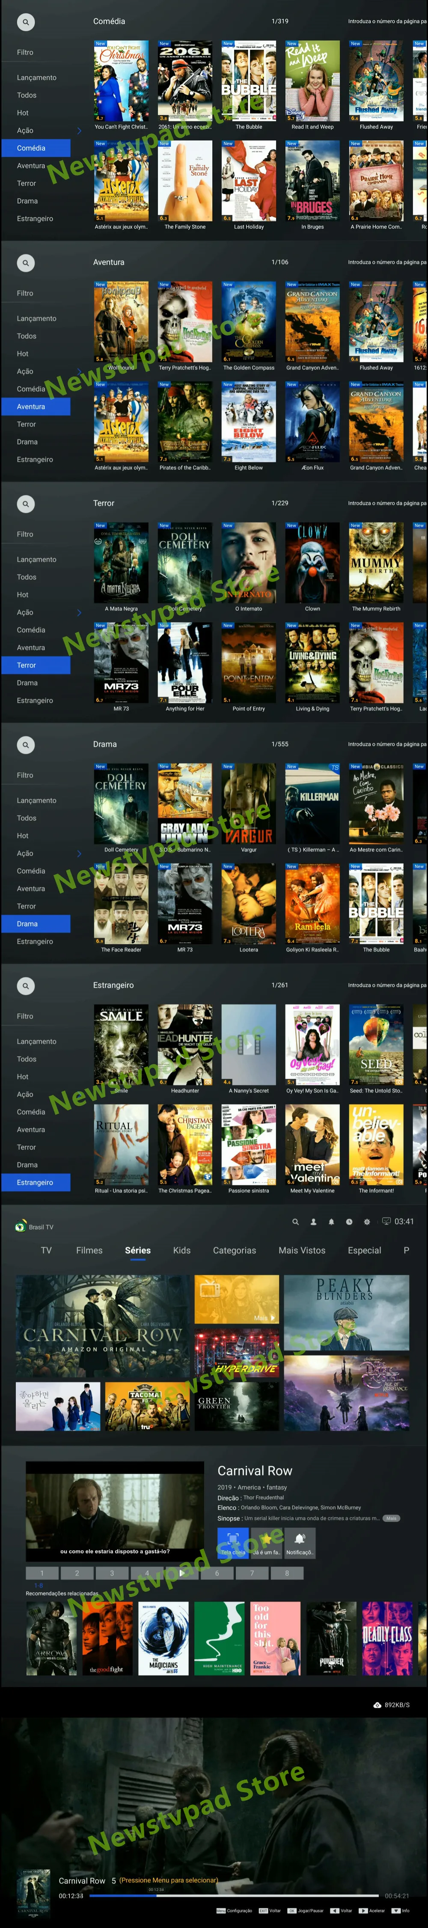Switch to the Filmes tab
This screenshot has width=428, height=1928.
[x=89, y=1250]
